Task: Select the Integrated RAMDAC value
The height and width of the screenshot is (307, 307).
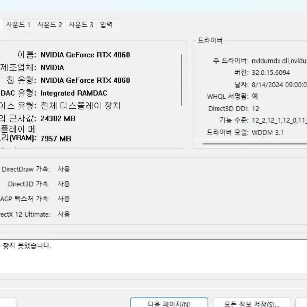Action: coord(74,93)
